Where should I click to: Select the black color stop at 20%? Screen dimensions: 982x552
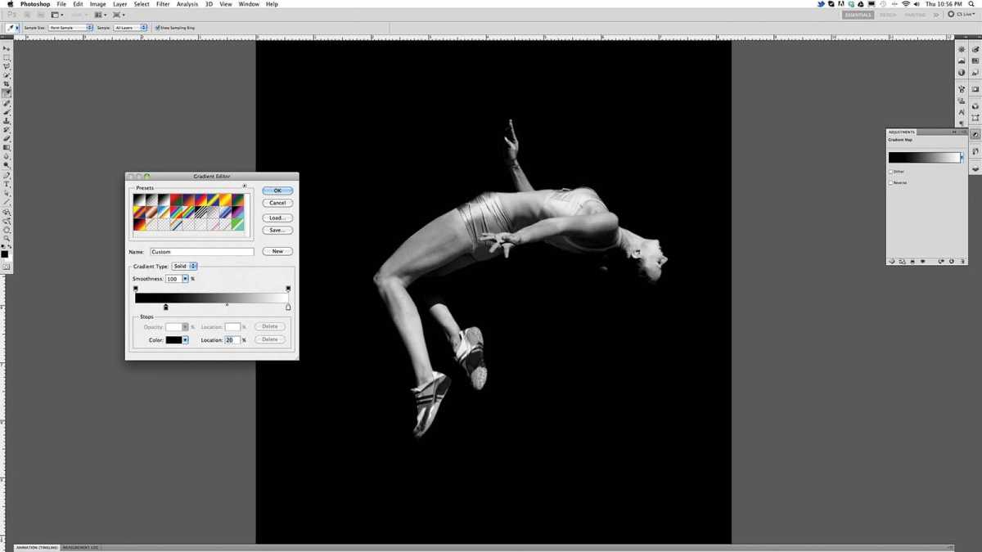(166, 307)
